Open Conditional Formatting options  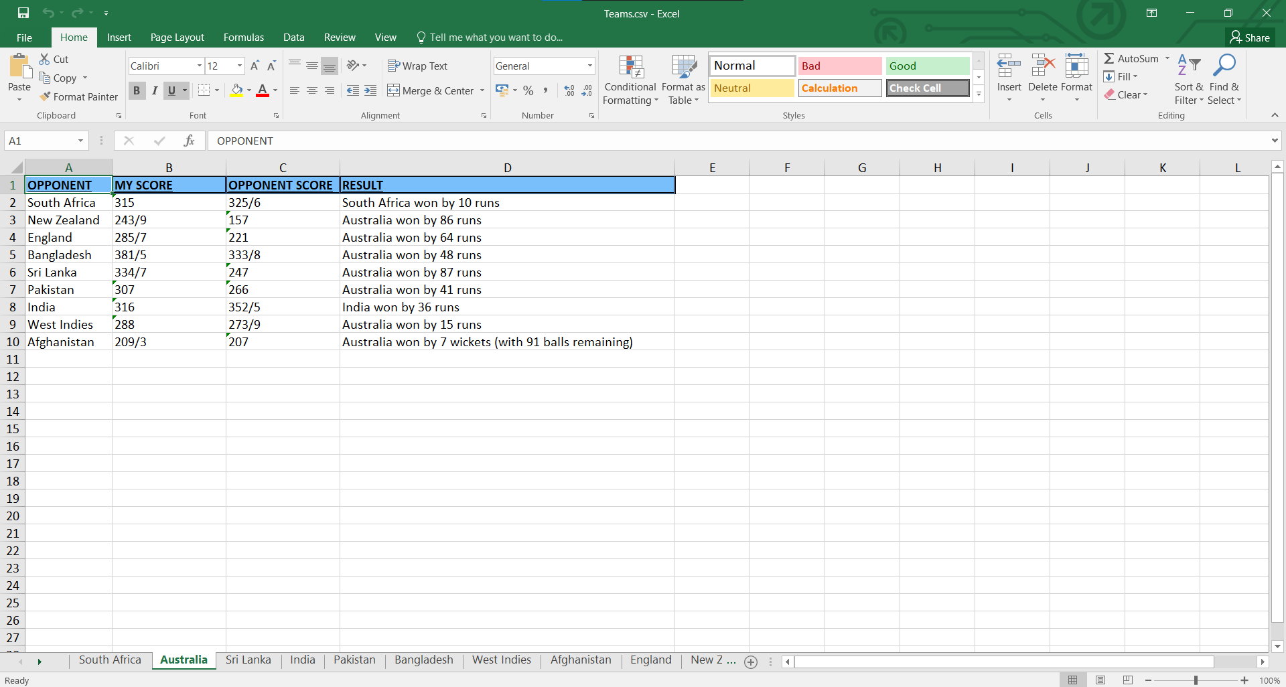coord(630,79)
